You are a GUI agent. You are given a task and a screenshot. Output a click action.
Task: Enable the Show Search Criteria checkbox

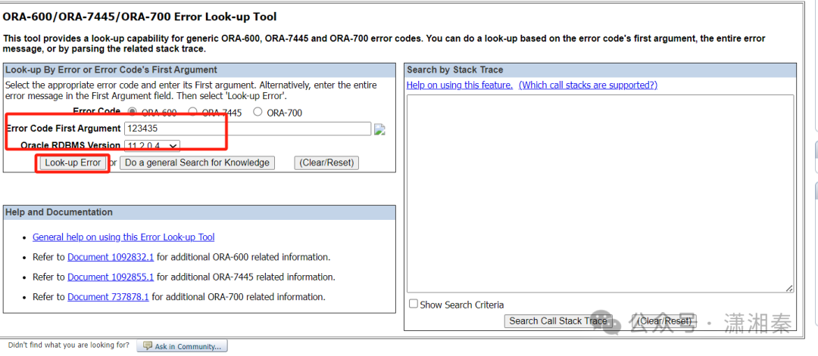(414, 304)
